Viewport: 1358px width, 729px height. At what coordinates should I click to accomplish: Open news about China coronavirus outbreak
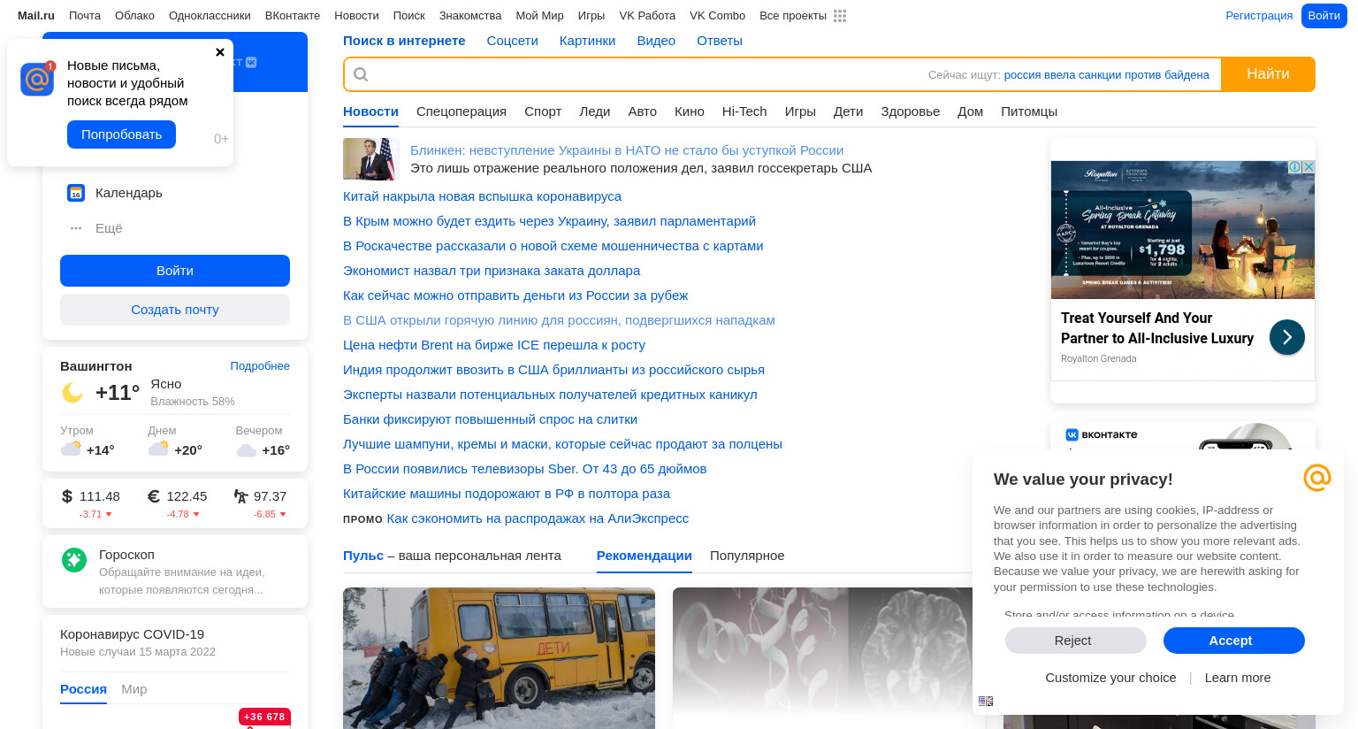pos(482,196)
